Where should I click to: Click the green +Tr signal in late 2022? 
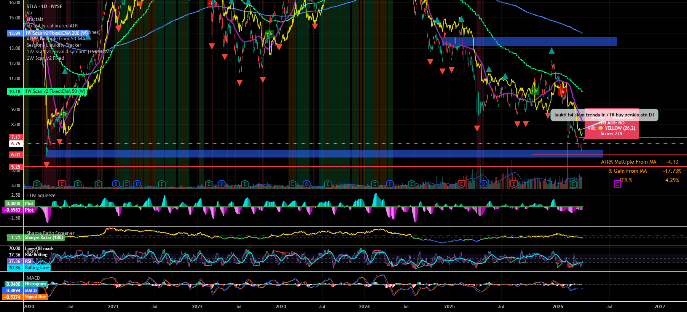tap(269, 33)
